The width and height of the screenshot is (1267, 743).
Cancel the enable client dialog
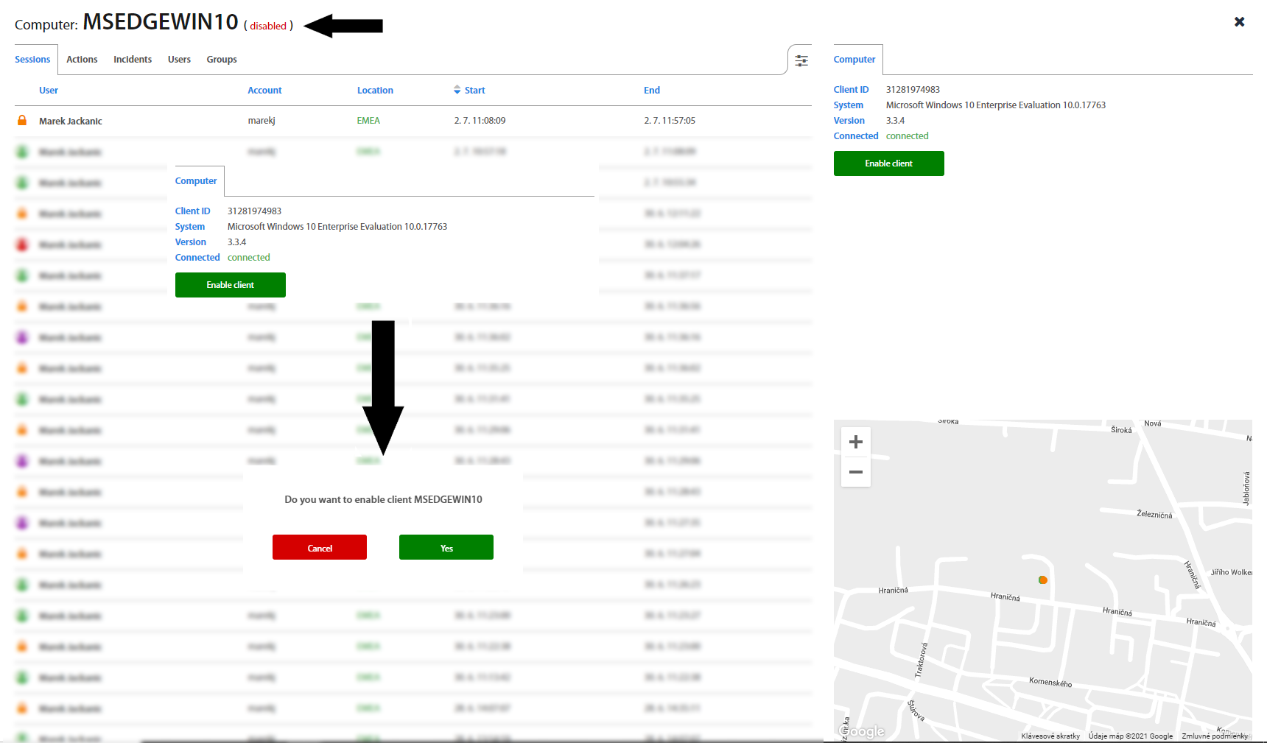[319, 548]
